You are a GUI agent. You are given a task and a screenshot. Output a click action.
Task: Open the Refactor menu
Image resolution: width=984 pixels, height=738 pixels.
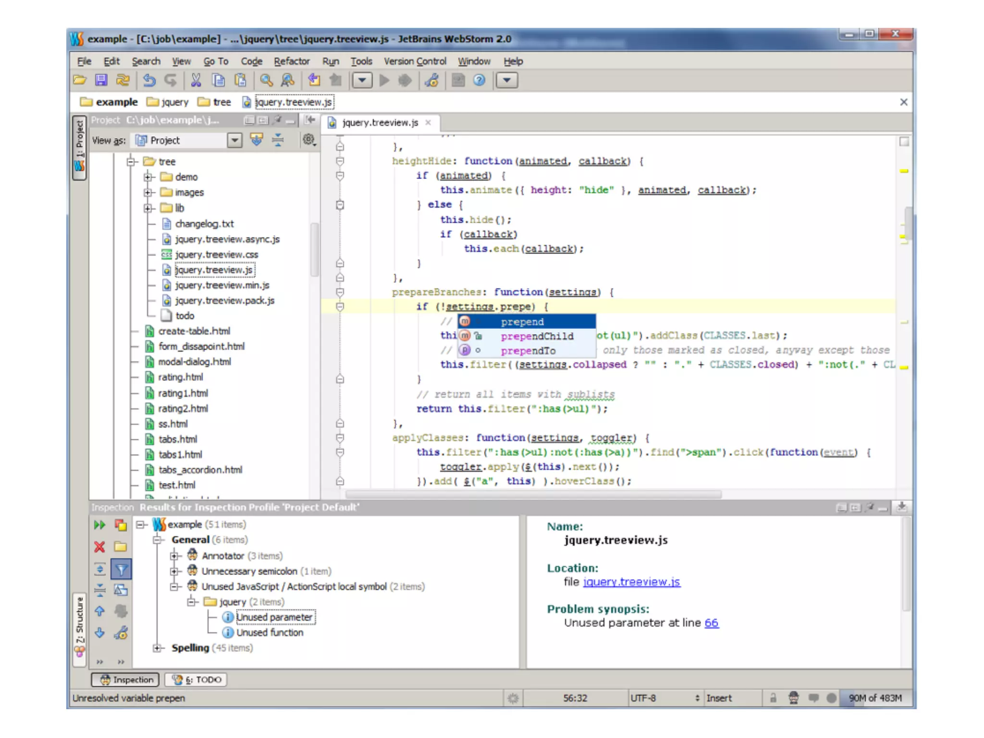(292, 61)
